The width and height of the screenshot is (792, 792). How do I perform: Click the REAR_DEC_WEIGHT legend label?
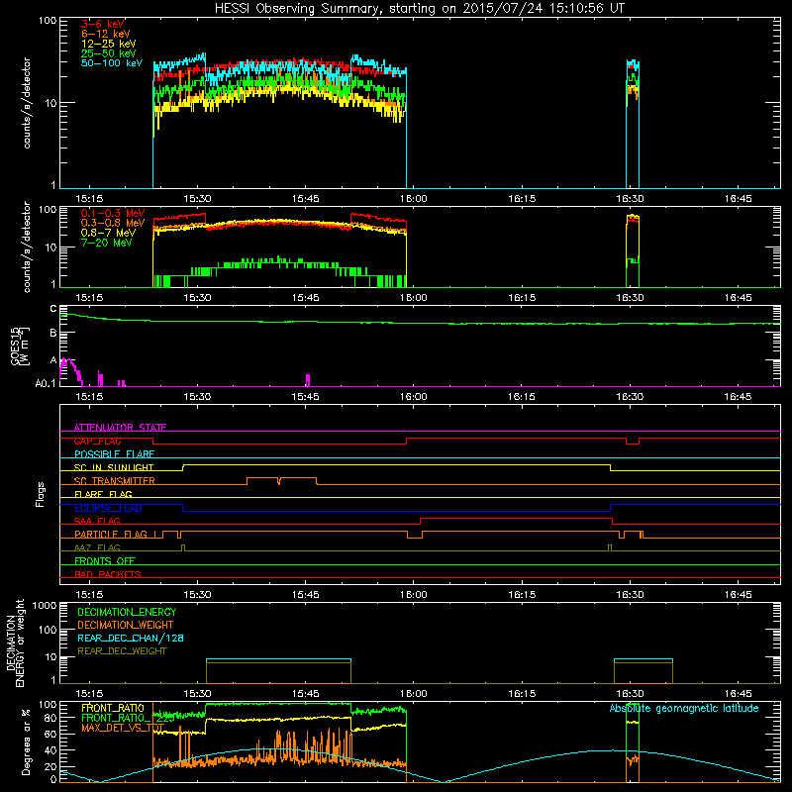(122, 651)
